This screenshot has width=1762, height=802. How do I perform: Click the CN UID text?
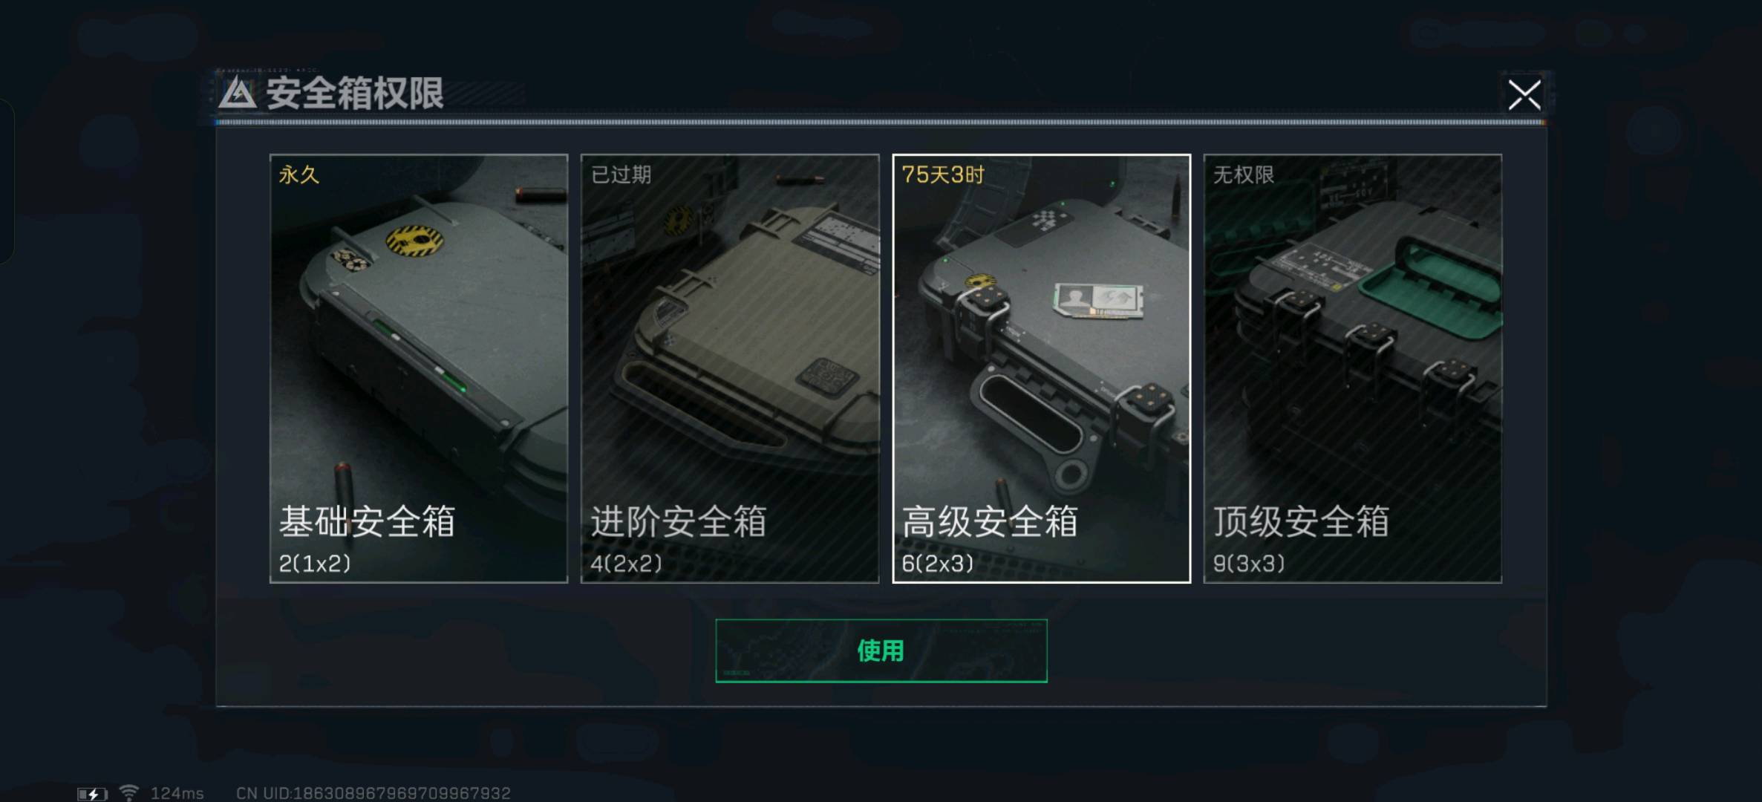pyautogui.click(x=373, y=793)
